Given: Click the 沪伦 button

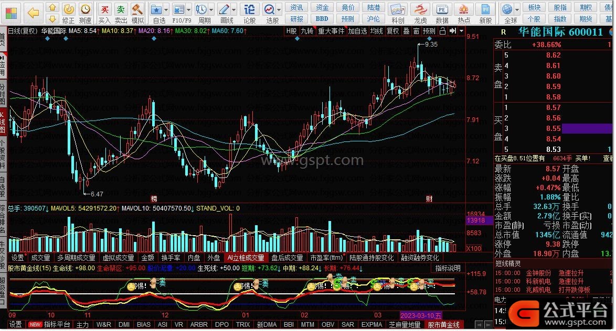Looking at the screenshot, I should pyautogui.click(x=373, y=18).
